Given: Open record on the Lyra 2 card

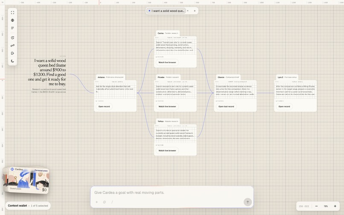Looking at the screenshot, I should pos(284,106).
